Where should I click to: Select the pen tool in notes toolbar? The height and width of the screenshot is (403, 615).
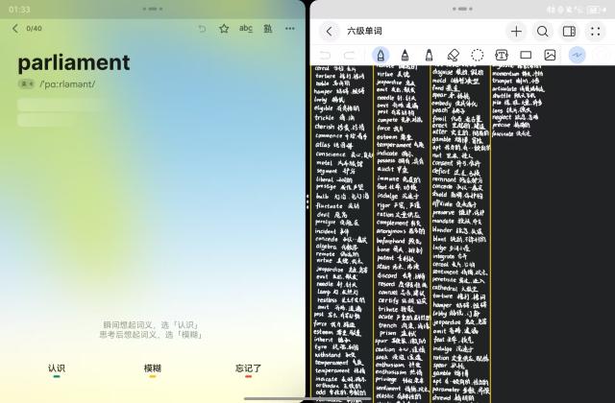(x=381, y=55)
